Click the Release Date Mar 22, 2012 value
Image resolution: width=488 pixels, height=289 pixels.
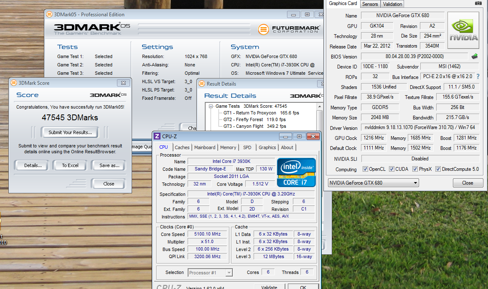[377, 46]
